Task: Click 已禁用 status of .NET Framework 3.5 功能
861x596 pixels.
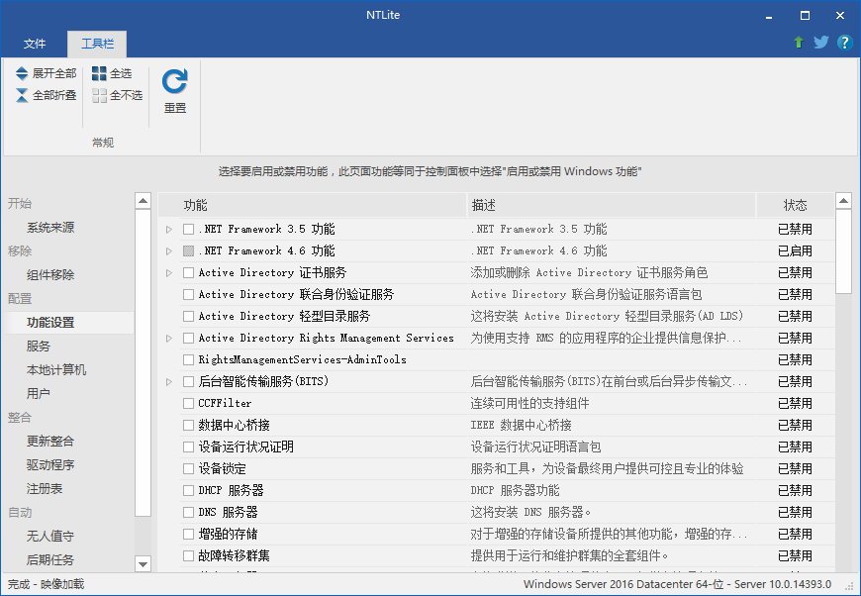Action: coord(795,229)
